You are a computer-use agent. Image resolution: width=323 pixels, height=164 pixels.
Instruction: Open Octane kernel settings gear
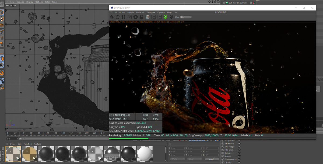coord(135,17)
